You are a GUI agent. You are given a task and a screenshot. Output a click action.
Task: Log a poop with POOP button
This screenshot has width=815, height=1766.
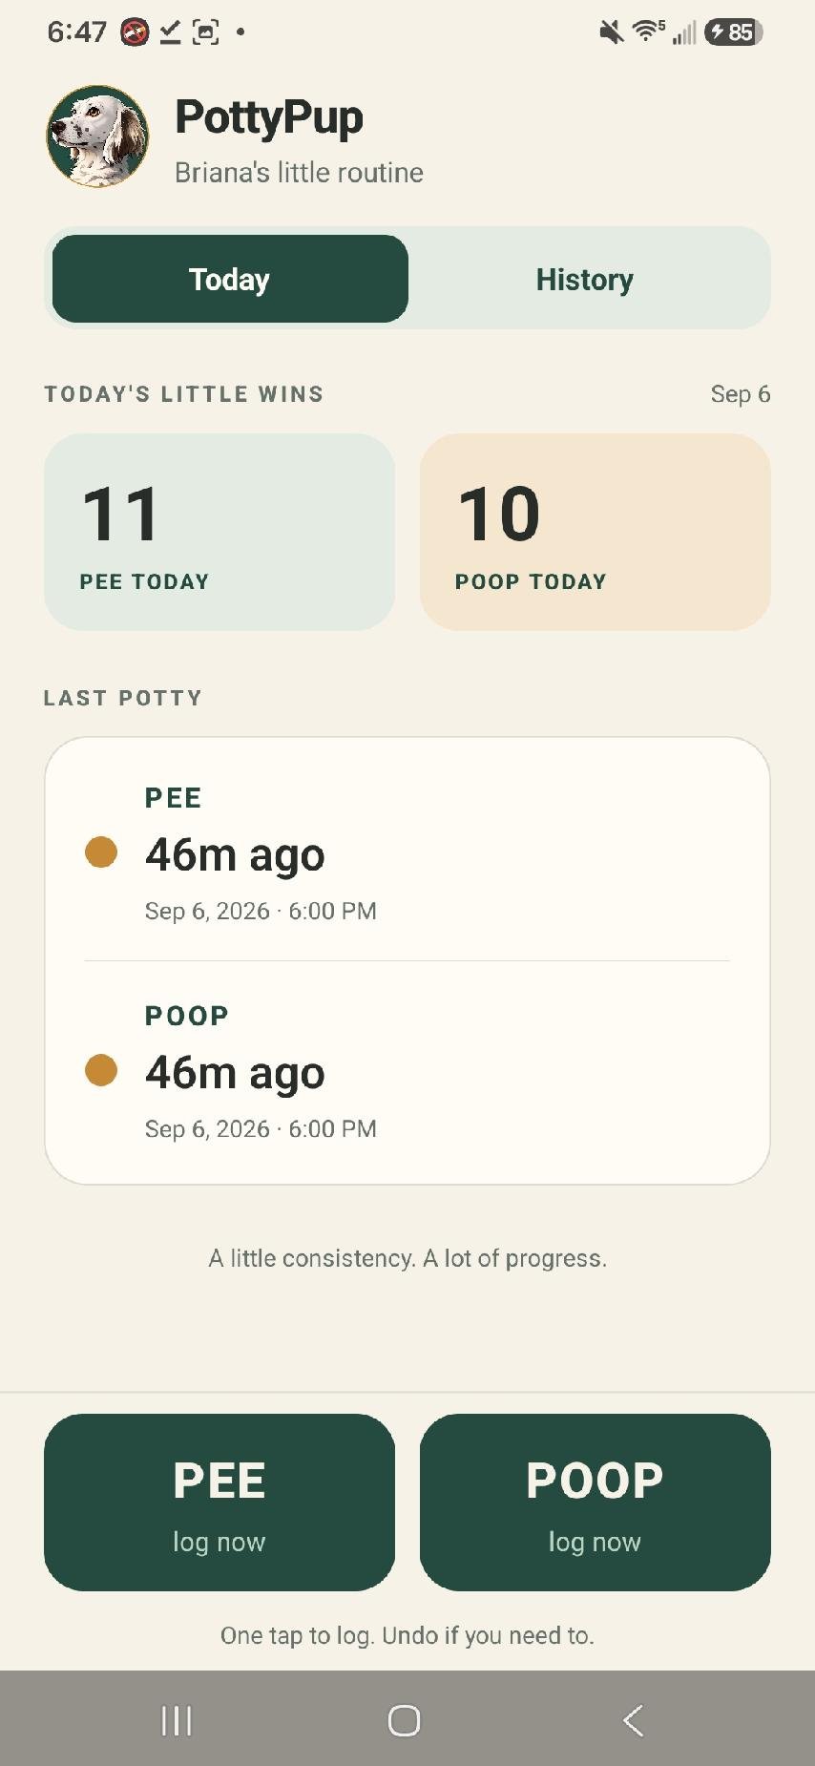click(596, 1502)
